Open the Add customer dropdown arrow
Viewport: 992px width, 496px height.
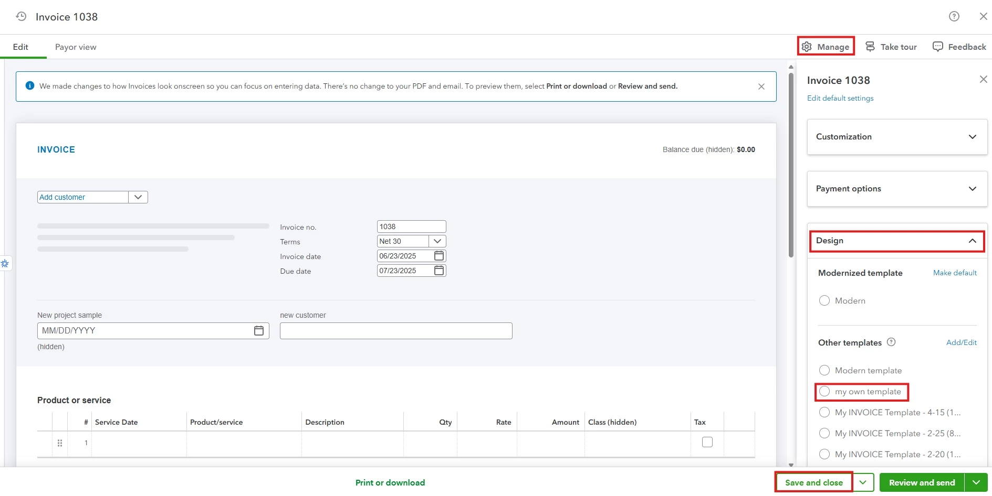point(138,197)
